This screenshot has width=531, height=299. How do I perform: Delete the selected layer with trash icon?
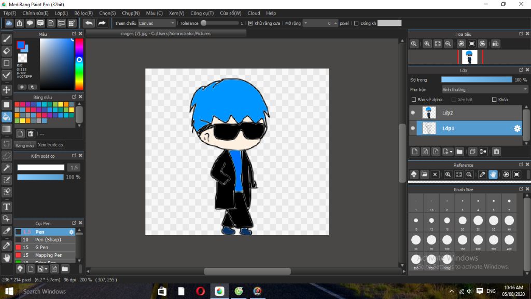[x=496, y=152]
